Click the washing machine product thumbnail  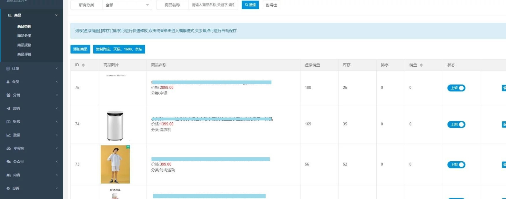[x=115, y=125]
